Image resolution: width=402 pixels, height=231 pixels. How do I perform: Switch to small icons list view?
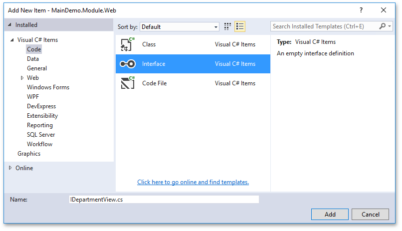click(240, 26)
